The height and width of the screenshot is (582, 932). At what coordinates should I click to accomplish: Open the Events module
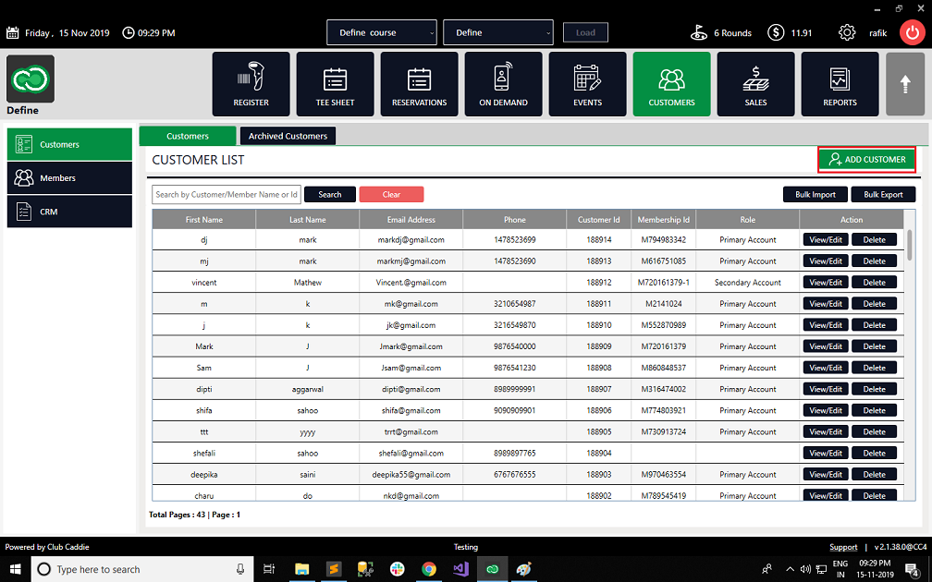pos(587,84)
